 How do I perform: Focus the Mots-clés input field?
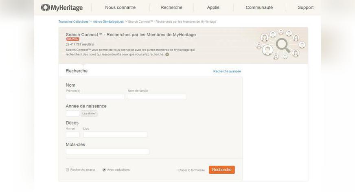click(107, 152)
